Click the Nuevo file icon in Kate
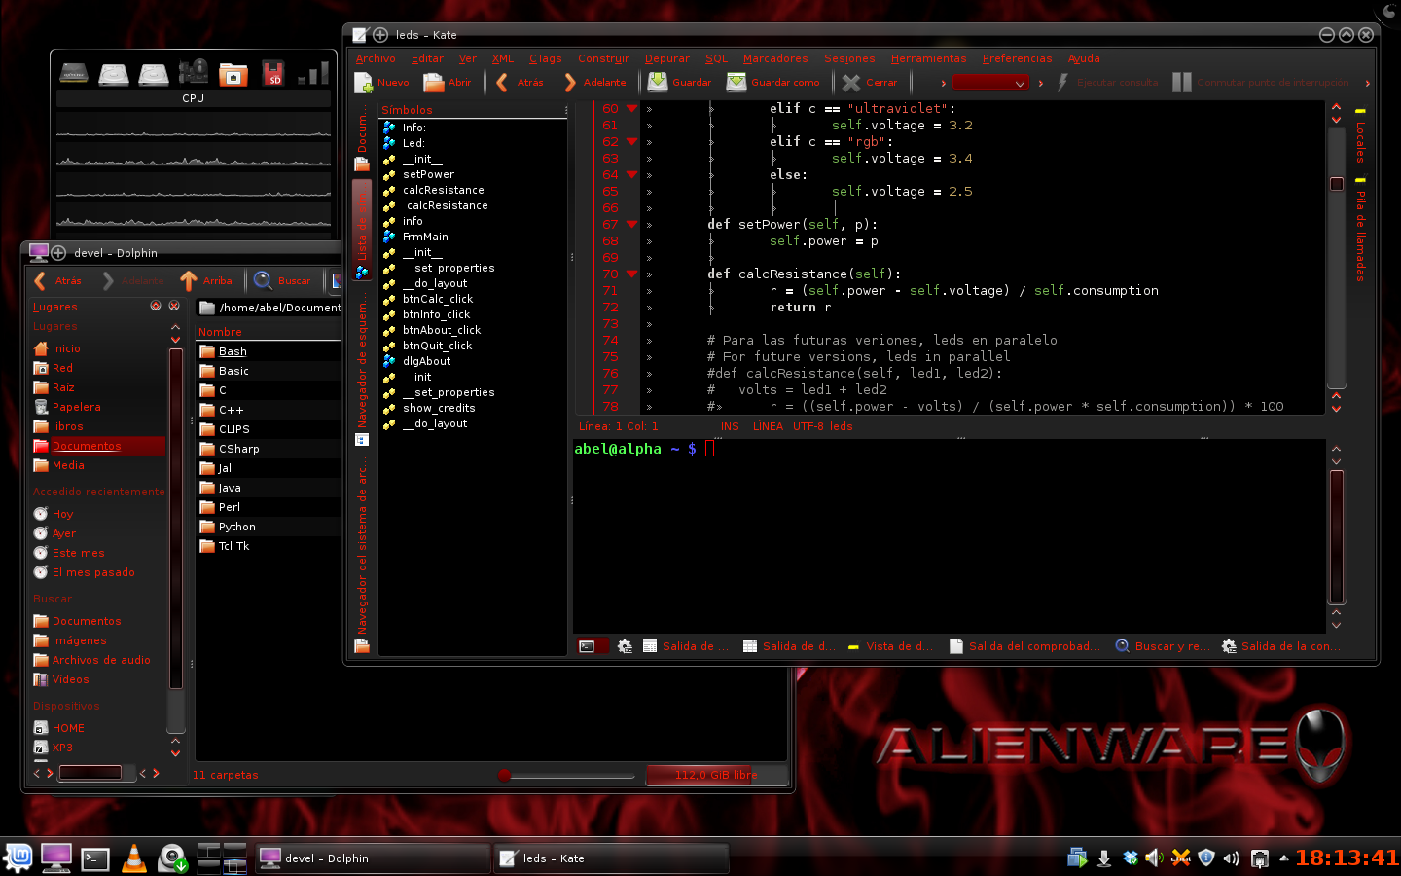Viewport: 1401px width, 876px height. point(364,83)
